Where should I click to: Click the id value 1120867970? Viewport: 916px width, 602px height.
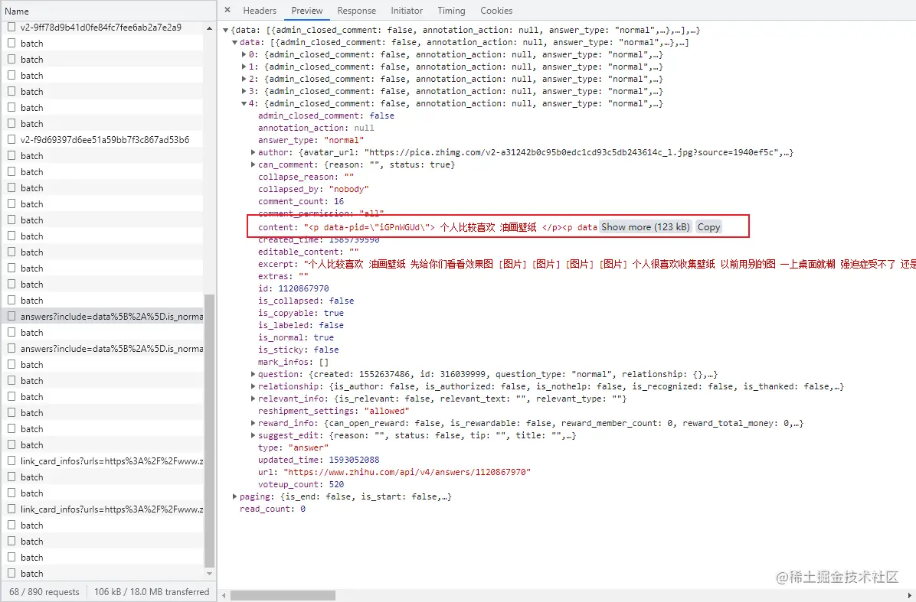(x=304, y=288)
